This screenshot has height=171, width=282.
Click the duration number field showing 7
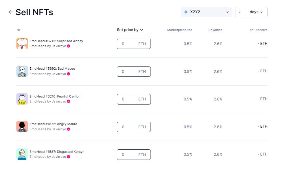coord(241,12)
